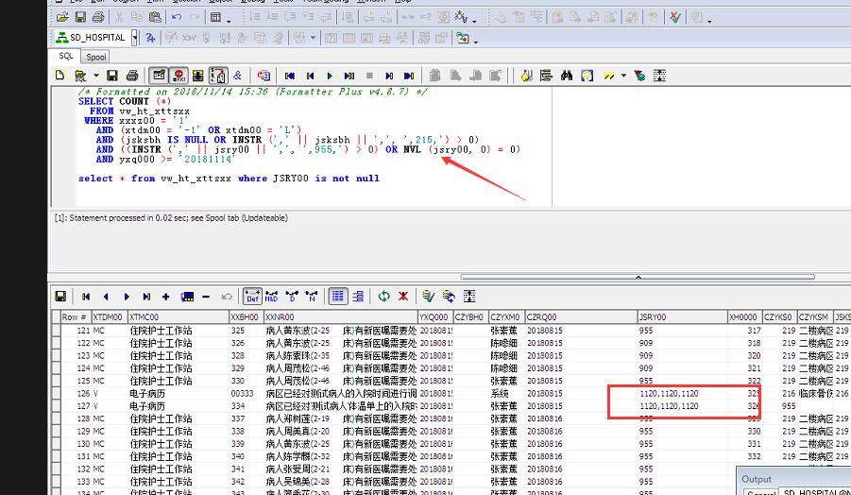Click the XXNR00 column header
Image resolution: width=851 pixels, height=495 pixels.
coord(340,317)
